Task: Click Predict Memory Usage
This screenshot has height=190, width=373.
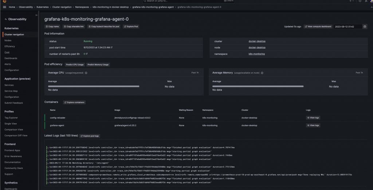Action: (98, 65)
